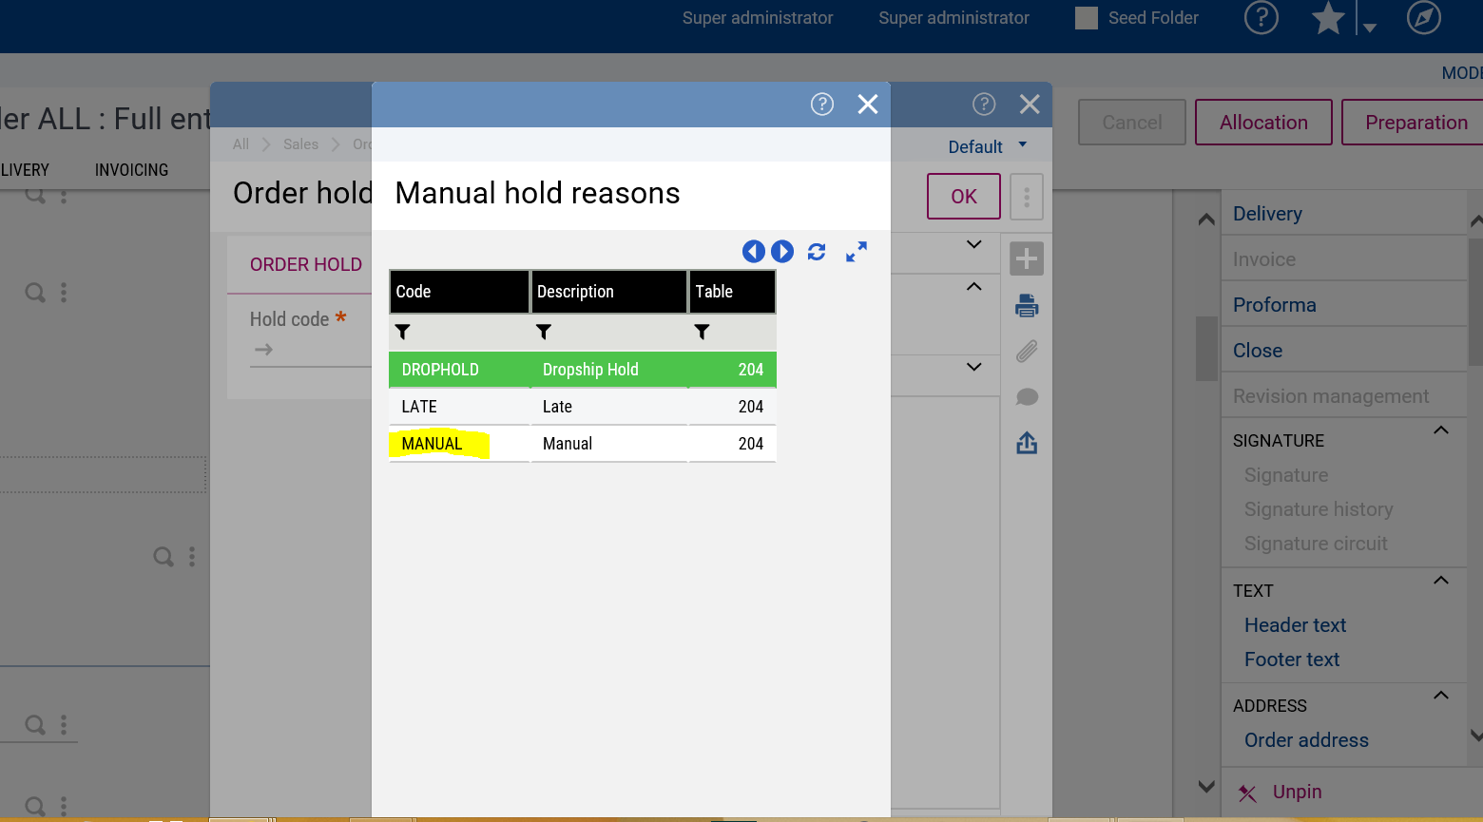
Task: Open the Delivery menu item
Action: (x=1267, y=214)
